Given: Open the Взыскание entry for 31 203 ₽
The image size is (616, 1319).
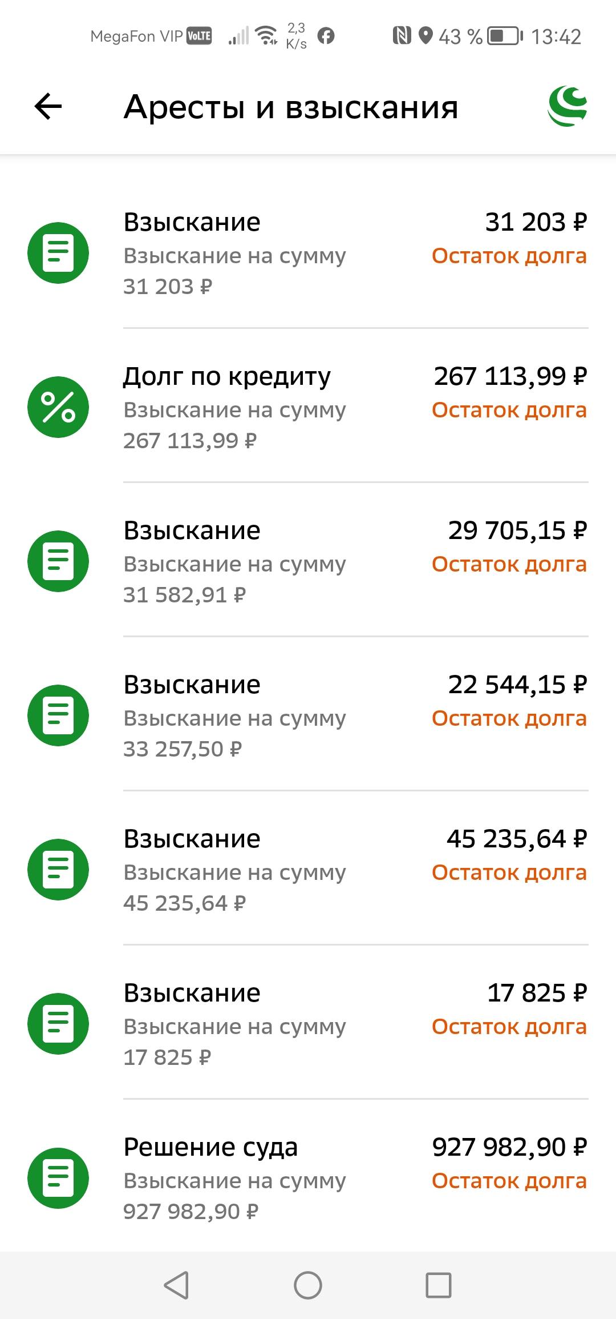Looking at the screenshot, I should tap(308, 254).
